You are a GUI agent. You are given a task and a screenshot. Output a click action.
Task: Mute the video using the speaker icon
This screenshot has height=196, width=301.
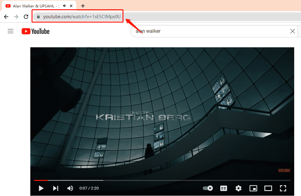[70, 188]
